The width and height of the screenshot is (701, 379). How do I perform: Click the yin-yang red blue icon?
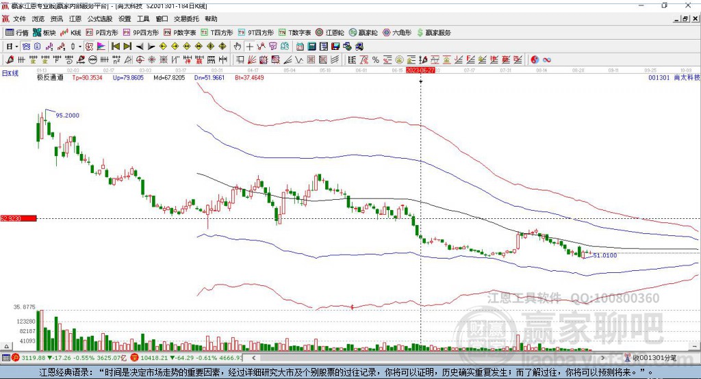click(535, 60)
